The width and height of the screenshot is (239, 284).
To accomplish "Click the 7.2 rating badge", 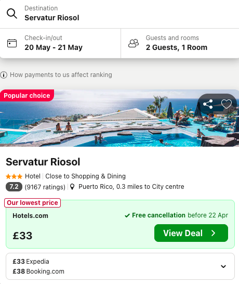I will [14, 187].
